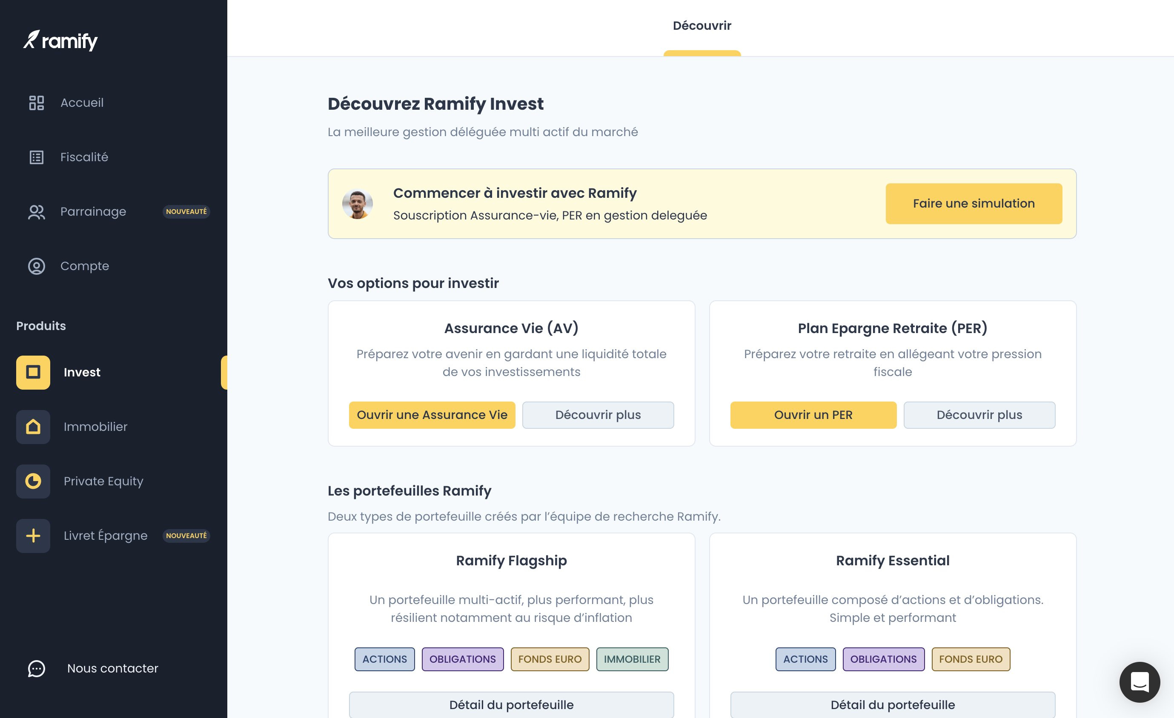Click the Livret Épargne plus icon
Image resolution: width=1174 pixels, height=718 pixels.
pos(33,536)
